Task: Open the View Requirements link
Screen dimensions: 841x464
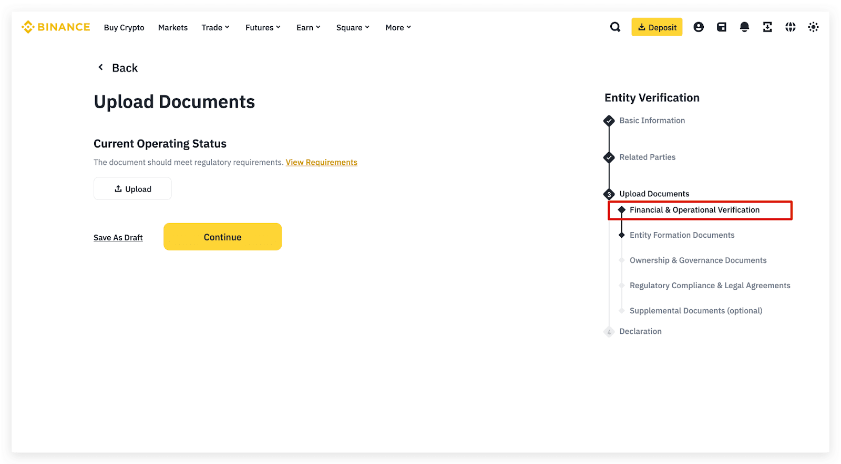Action: [x=321, y=163]
